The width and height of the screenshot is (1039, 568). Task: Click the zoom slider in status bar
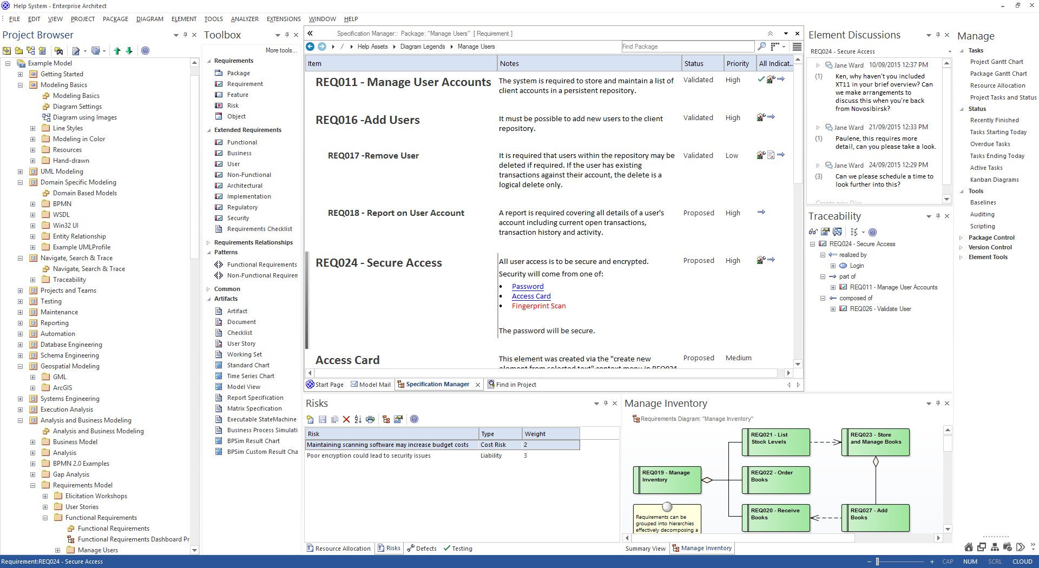pyautogui.click(x=877, y=562)
